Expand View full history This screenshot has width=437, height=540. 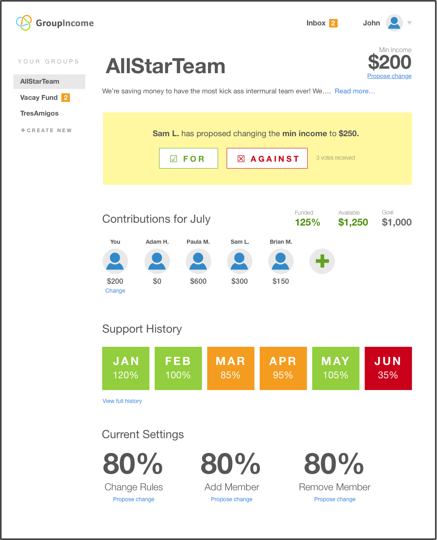click(x=122, y=401)
